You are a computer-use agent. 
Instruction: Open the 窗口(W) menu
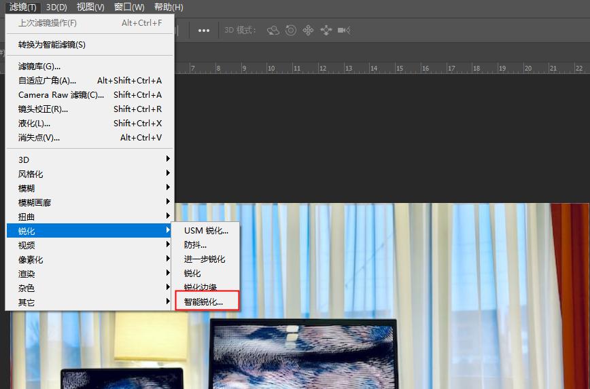[x=129, y=7]
